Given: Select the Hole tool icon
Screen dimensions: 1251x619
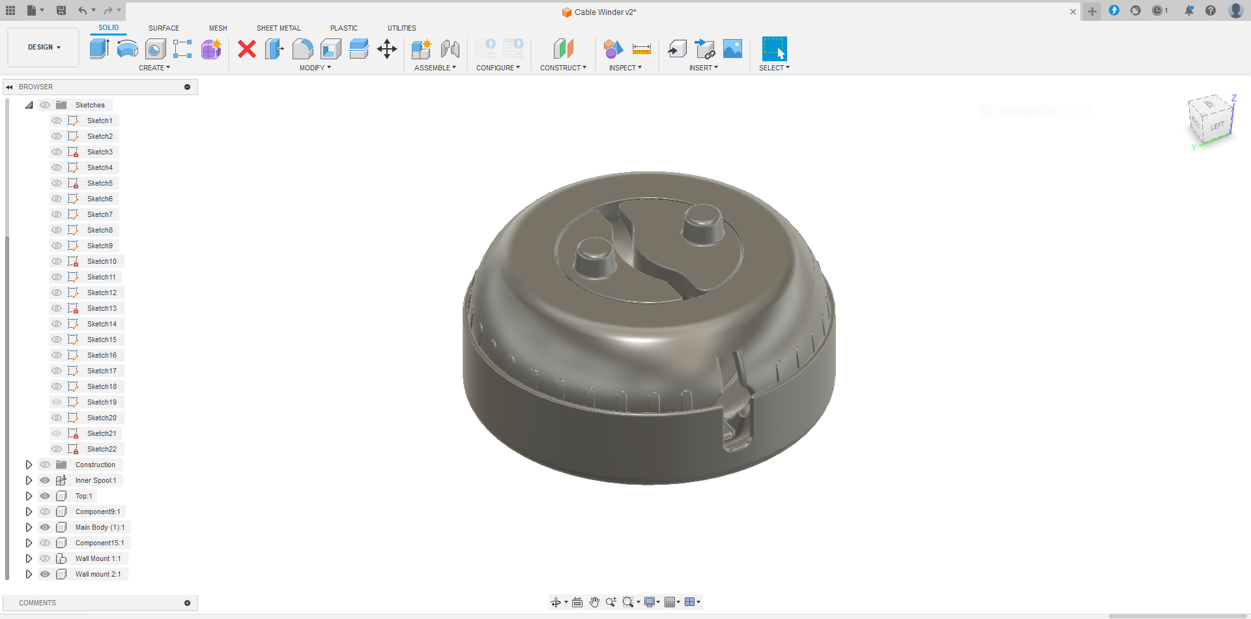Looking at the screenshot, I should point(155,49).
